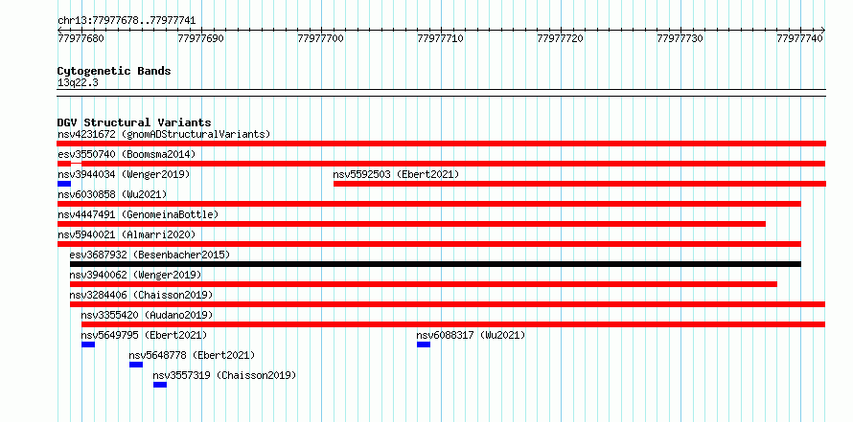Click ruler position 77977720
853x422 pixels.
(x=561, y=38)
